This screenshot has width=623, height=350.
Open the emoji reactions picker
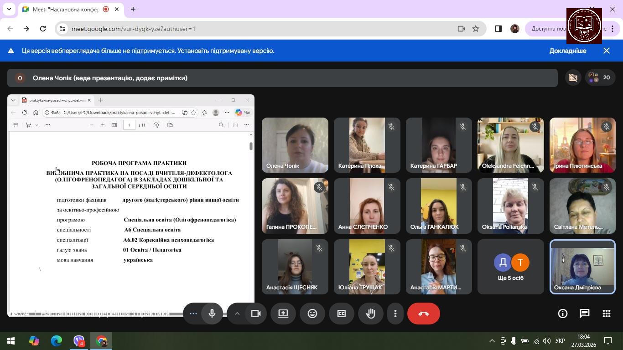click(312, 314)
